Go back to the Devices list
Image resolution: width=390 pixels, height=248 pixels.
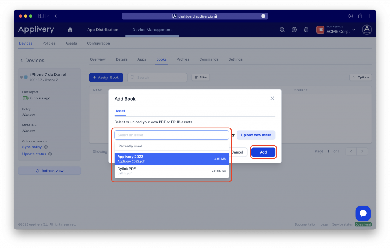(32, 61)
